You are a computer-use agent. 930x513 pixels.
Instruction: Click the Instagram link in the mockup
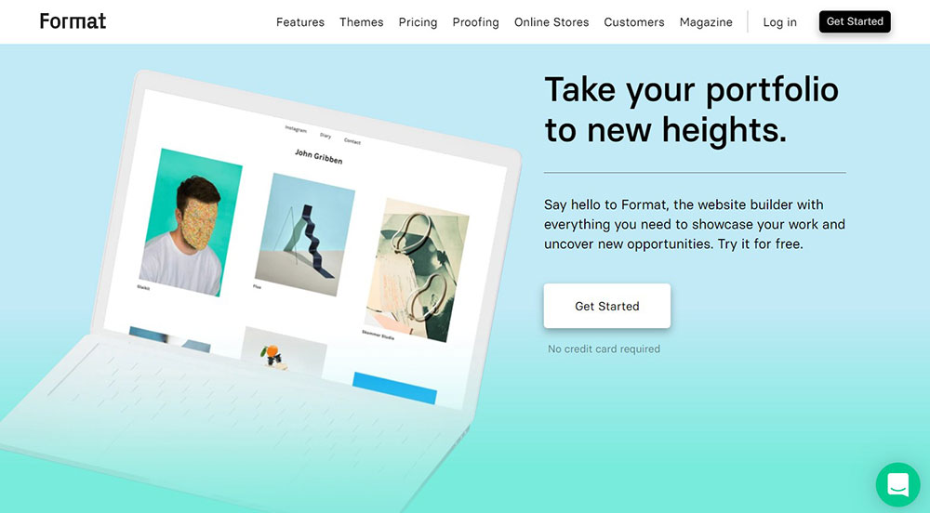pyautogui.click(x=296, y=129)
